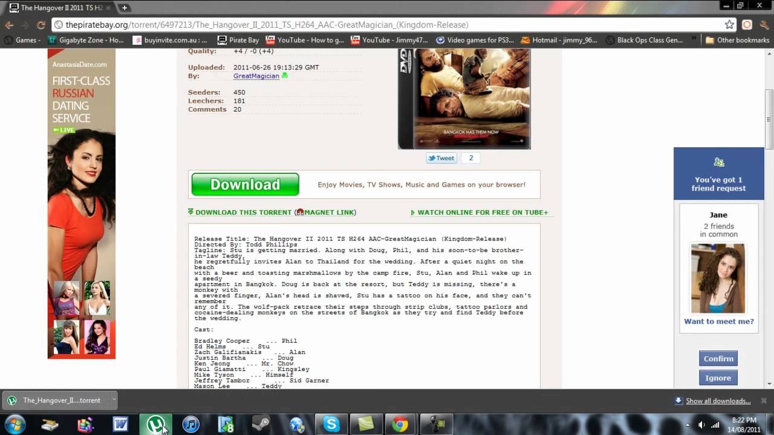Open uTorrent from taskbar
The image size is (774, 435).
click(155, 425)
